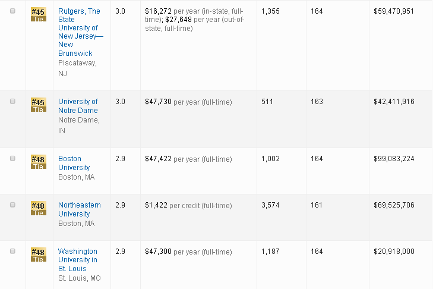Click the 3,574 enrollment figure for Northeastern
433x289 pixels.
point(270,205)
